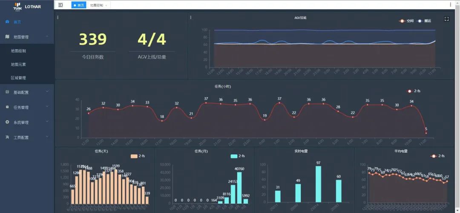The height and width of the screenshot is (213, 460).
Task: Switch to the 首页 tab
Action: [x=78, y=5]
